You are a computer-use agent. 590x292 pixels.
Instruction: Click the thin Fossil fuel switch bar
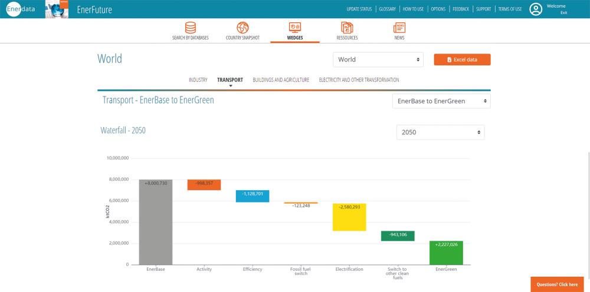(x=301, y=203)
